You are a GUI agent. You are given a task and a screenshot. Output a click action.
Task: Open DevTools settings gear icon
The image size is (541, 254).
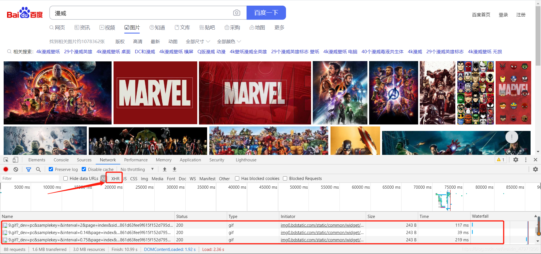[x=516, y=160]
